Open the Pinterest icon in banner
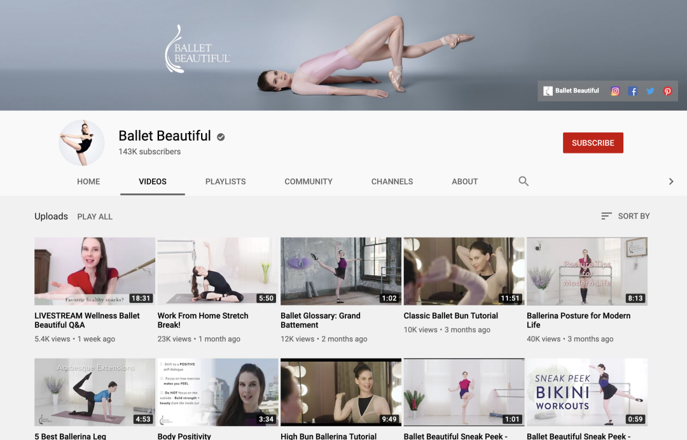This screenshot has width=687, height=440. tap(668, 91)
